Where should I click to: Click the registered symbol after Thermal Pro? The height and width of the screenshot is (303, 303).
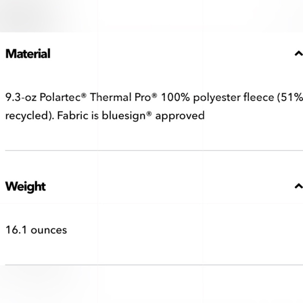[x=155, y=95]
